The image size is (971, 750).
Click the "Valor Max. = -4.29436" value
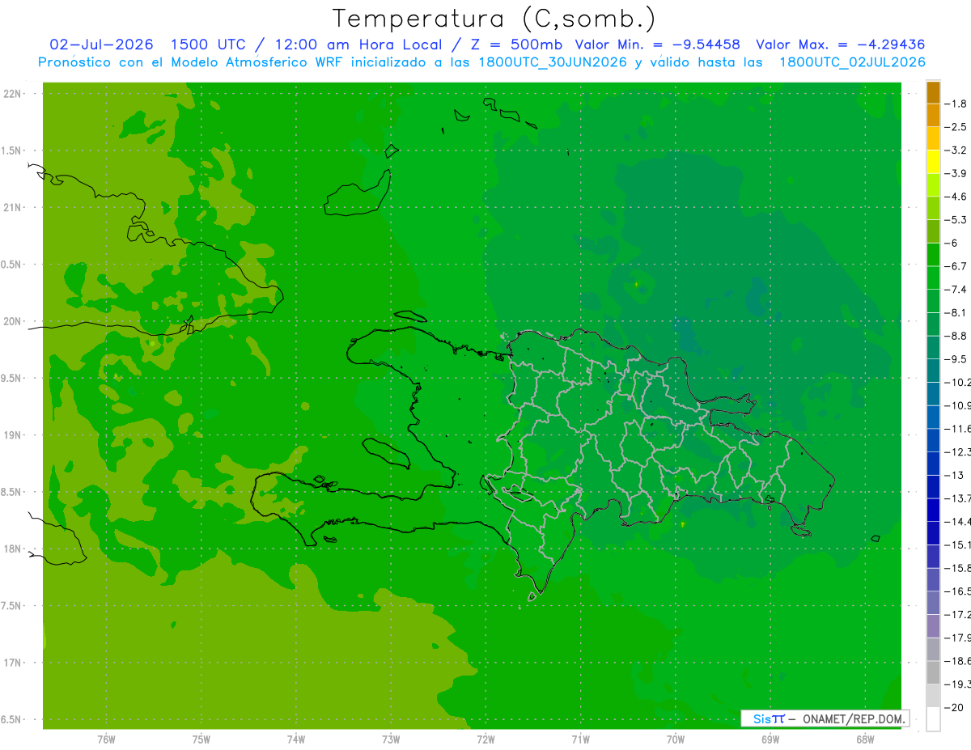coord(840,44)
